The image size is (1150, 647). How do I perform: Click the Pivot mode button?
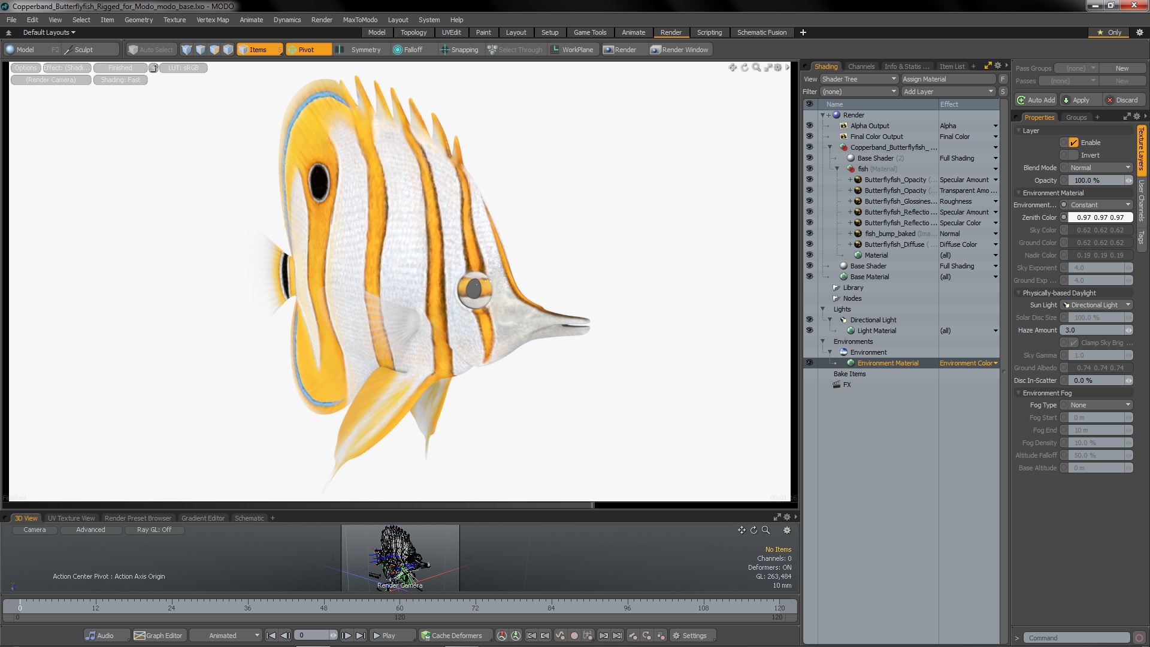pyautogui.click(x=308, y=50)
